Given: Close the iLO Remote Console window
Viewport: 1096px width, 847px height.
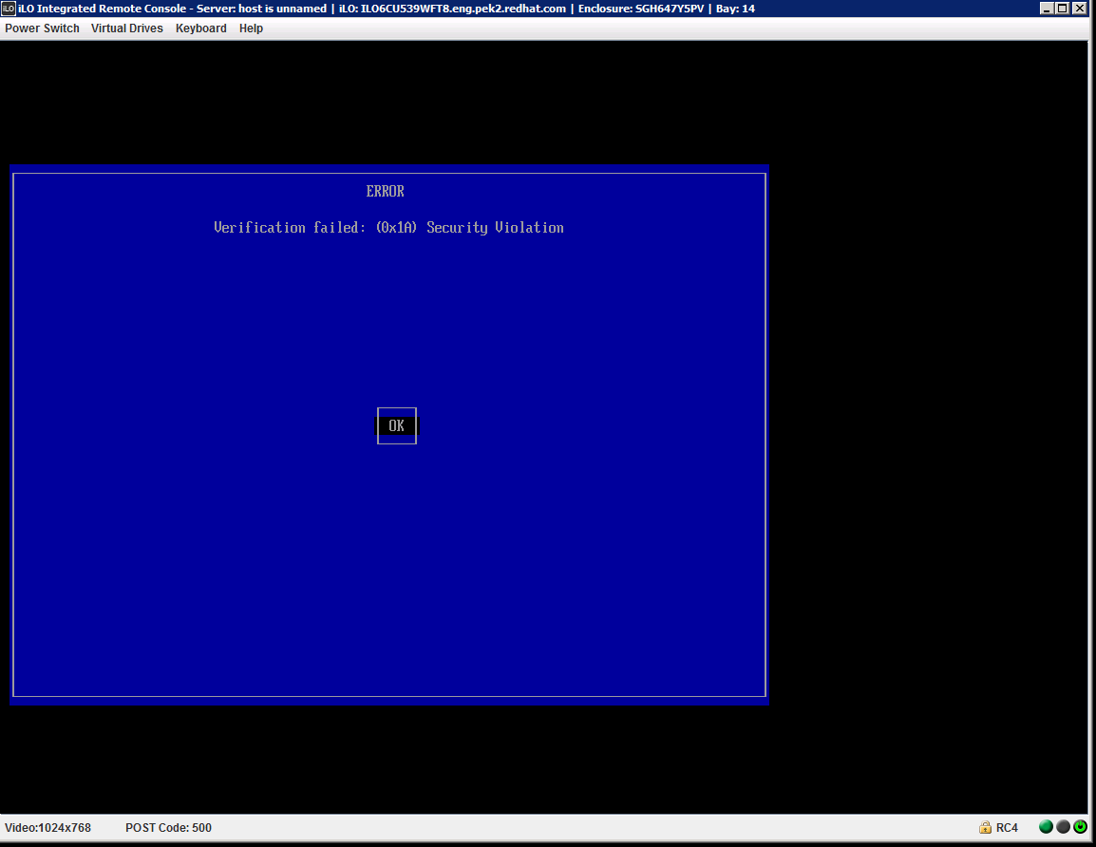Looking at the screenshot, I should click(1080, 9).
